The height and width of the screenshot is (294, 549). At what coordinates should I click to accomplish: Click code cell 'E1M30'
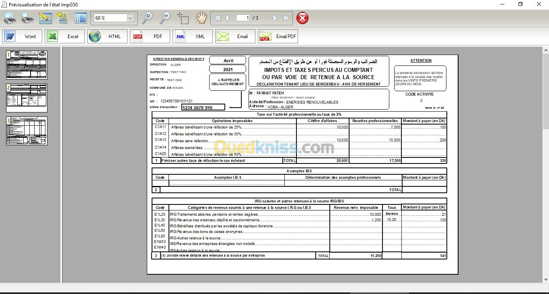tap(160, 242)
